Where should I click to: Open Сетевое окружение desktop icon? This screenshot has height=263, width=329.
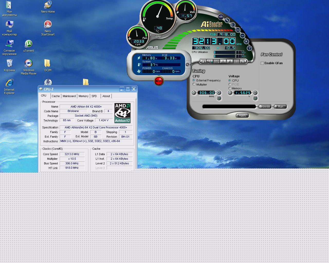click(9, 48)
